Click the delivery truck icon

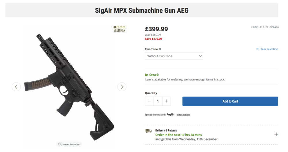point(149,131)
